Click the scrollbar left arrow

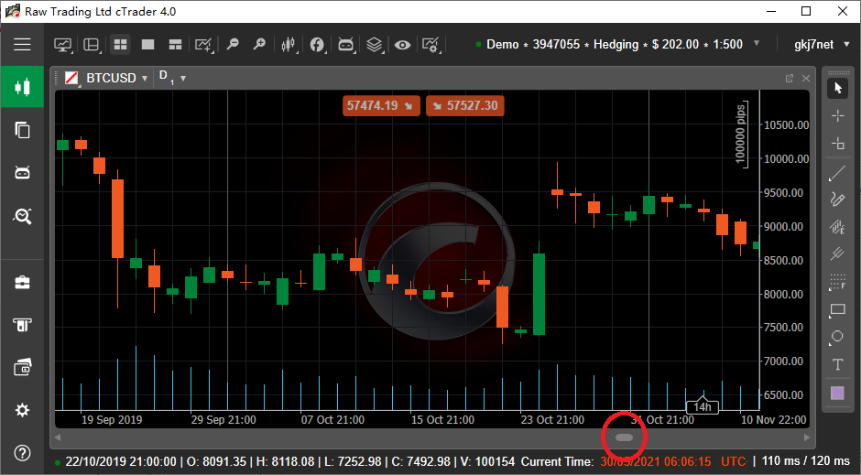pyautogui.click(x=58, y=437)
